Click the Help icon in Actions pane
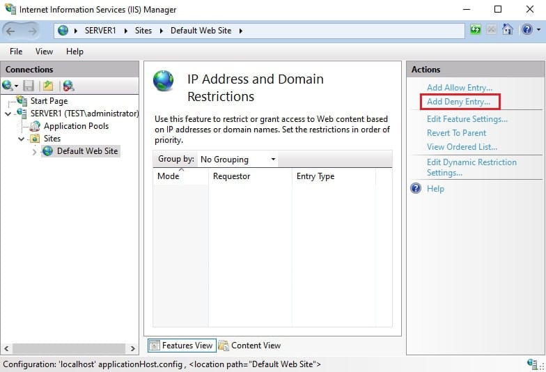Viewport: 546px width, 372px height. tap(416, 188)
